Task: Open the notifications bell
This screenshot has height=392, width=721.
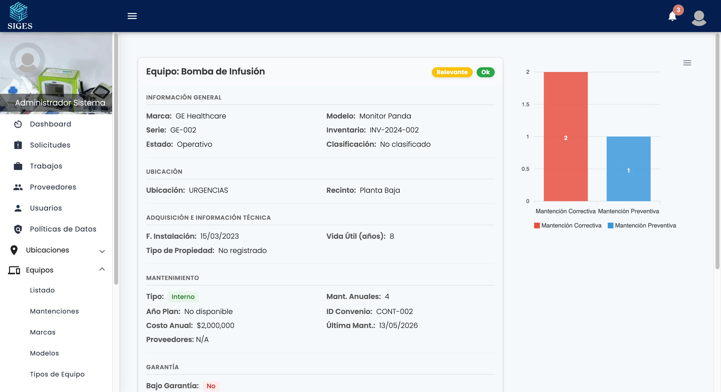Action: point(672,16)
